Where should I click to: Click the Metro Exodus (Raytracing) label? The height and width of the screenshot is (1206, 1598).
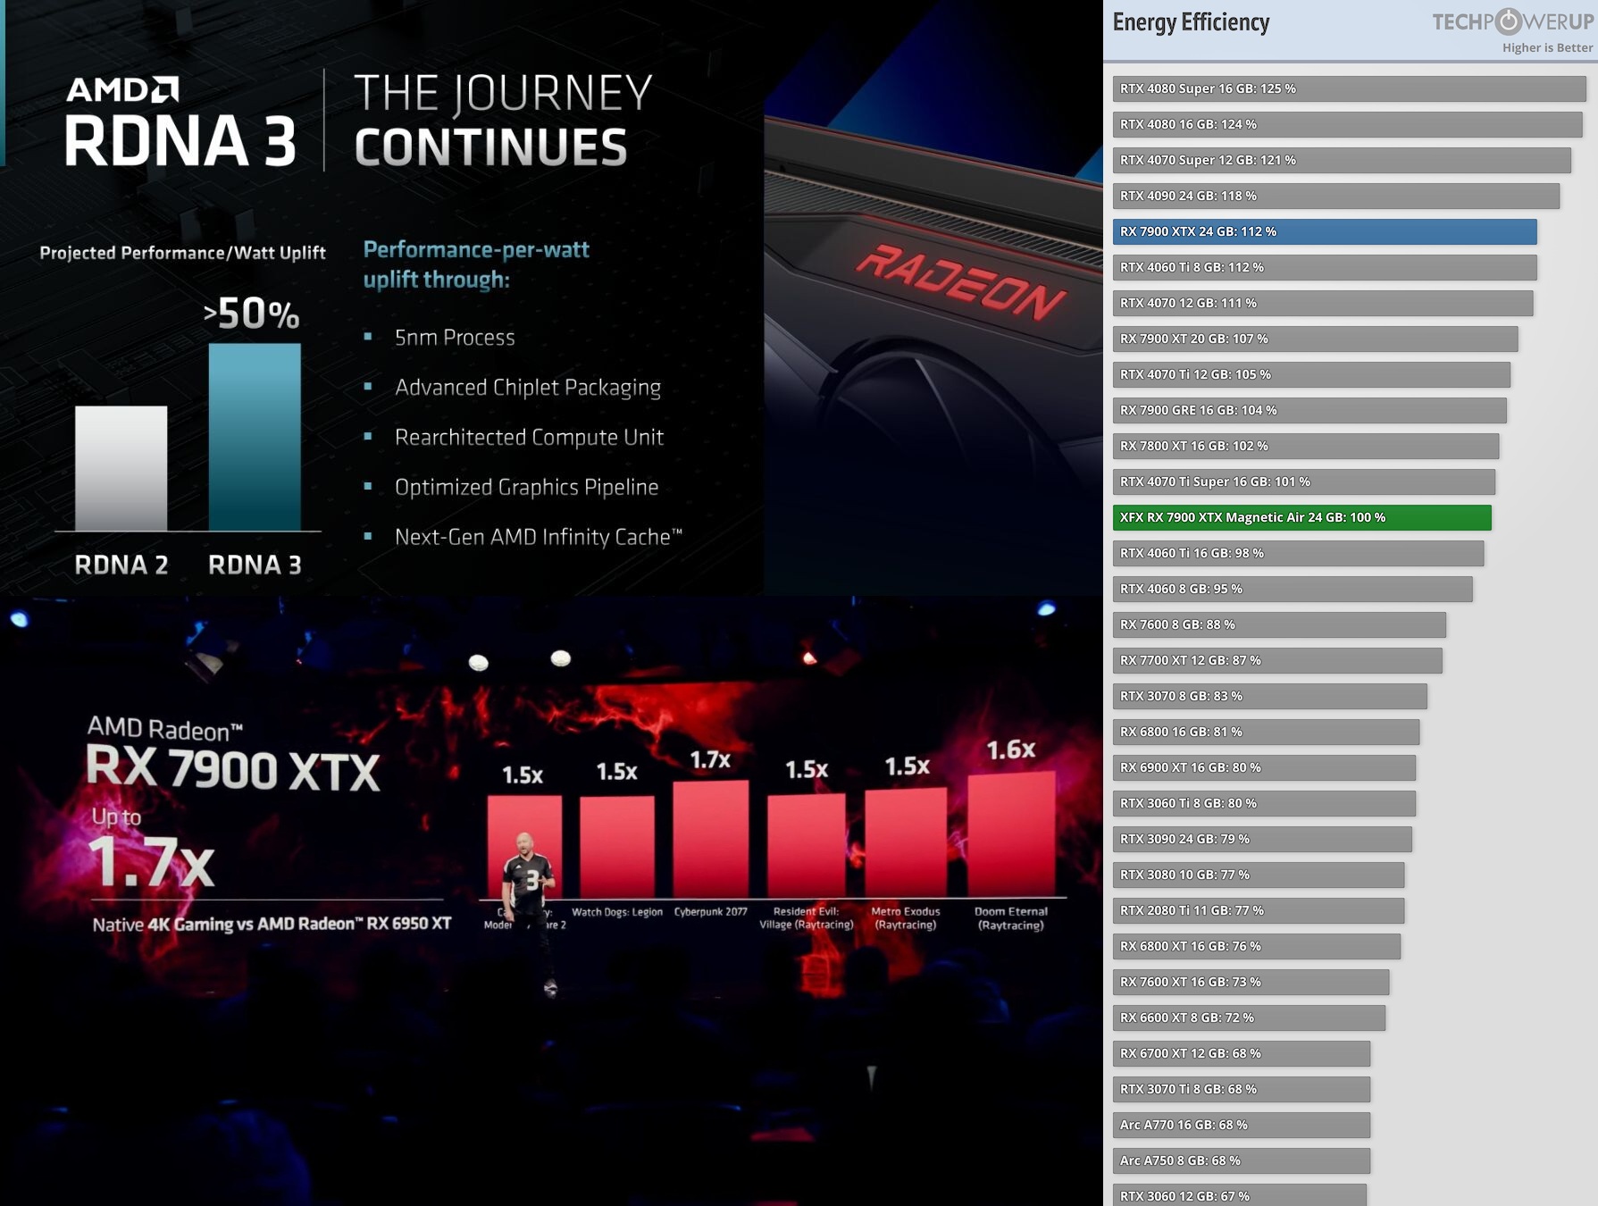point(906,918)
